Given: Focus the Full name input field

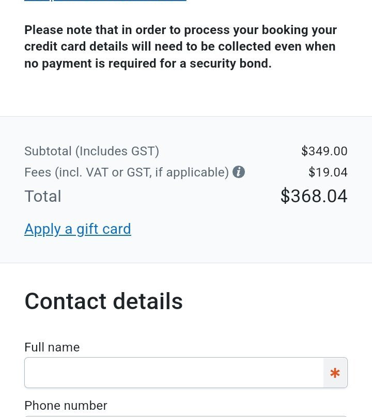Looking at the screenshot, I should pos(174,373).
